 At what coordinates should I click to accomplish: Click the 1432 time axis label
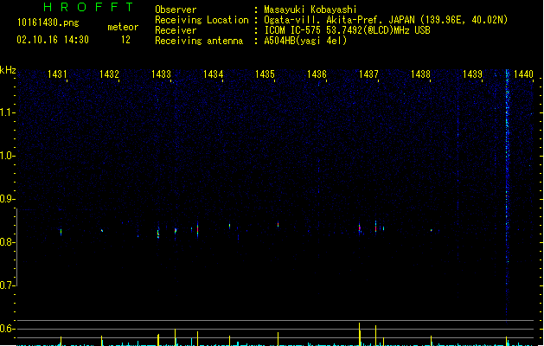click(109, 74)
